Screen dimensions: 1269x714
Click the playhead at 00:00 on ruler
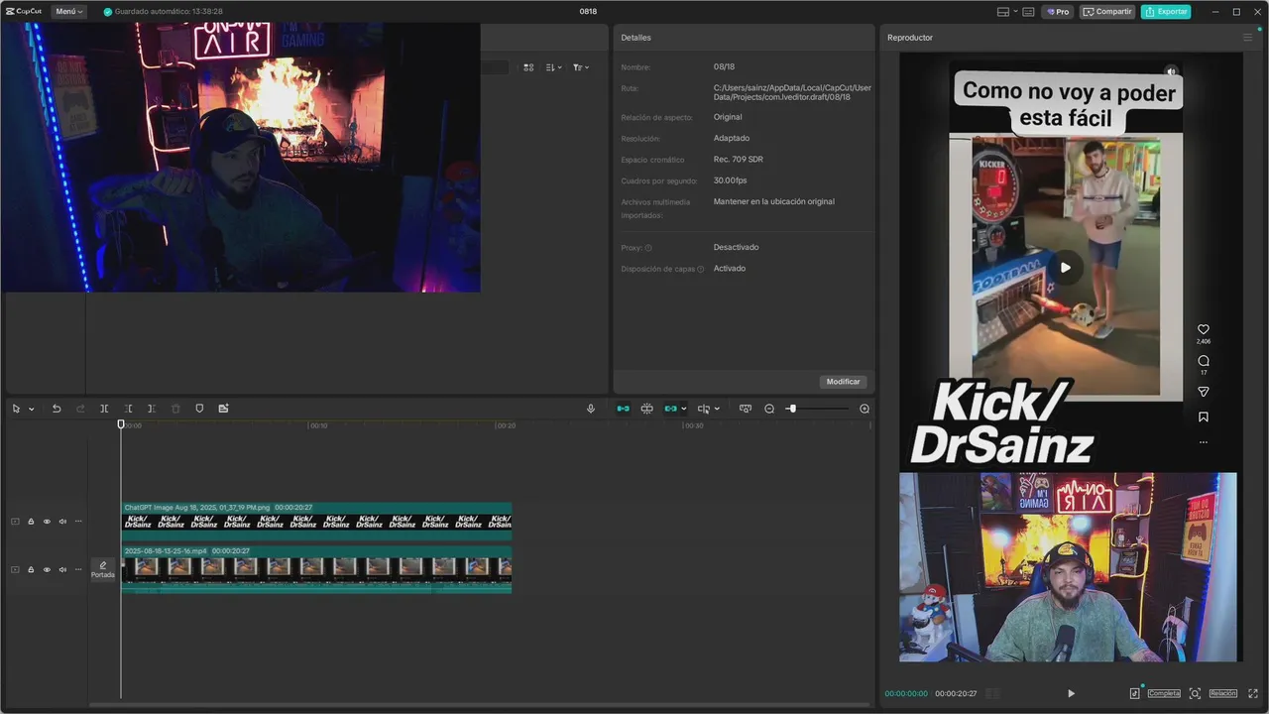[x=121, y=424]
